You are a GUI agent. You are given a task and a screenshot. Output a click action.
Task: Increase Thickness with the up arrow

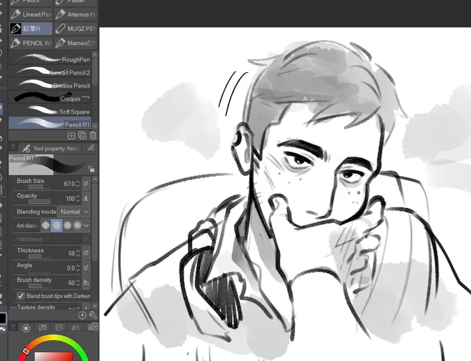(x=78, y=252)
